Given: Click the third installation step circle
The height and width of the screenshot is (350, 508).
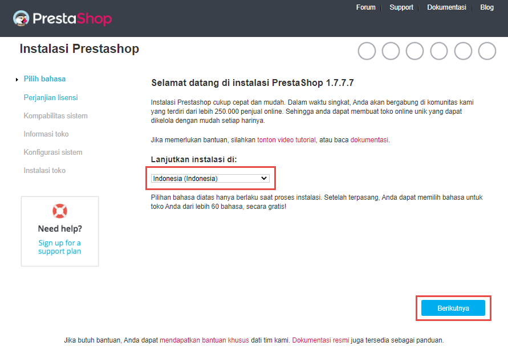Looking at the screenshot, I should 414,51.
